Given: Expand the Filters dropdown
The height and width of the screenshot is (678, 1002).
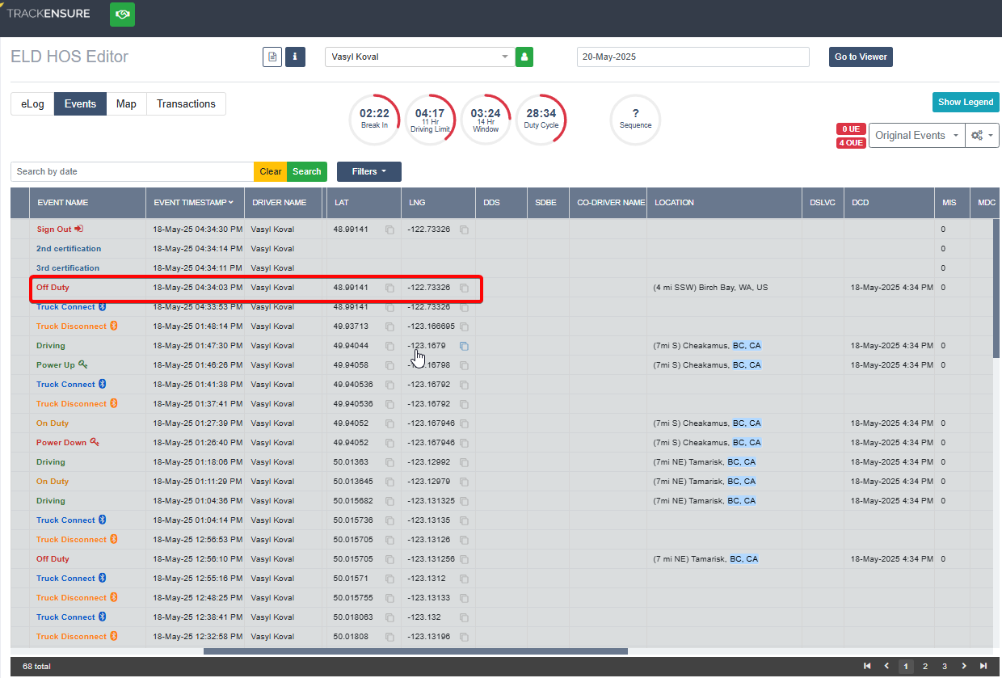Looking at the screenshot, I should point(369,171).
